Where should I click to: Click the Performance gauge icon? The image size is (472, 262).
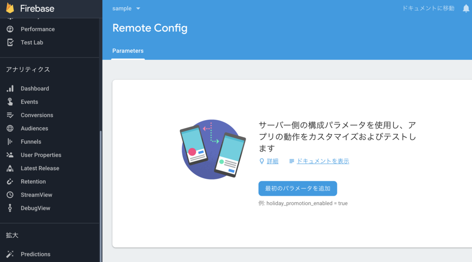[10, 29]
